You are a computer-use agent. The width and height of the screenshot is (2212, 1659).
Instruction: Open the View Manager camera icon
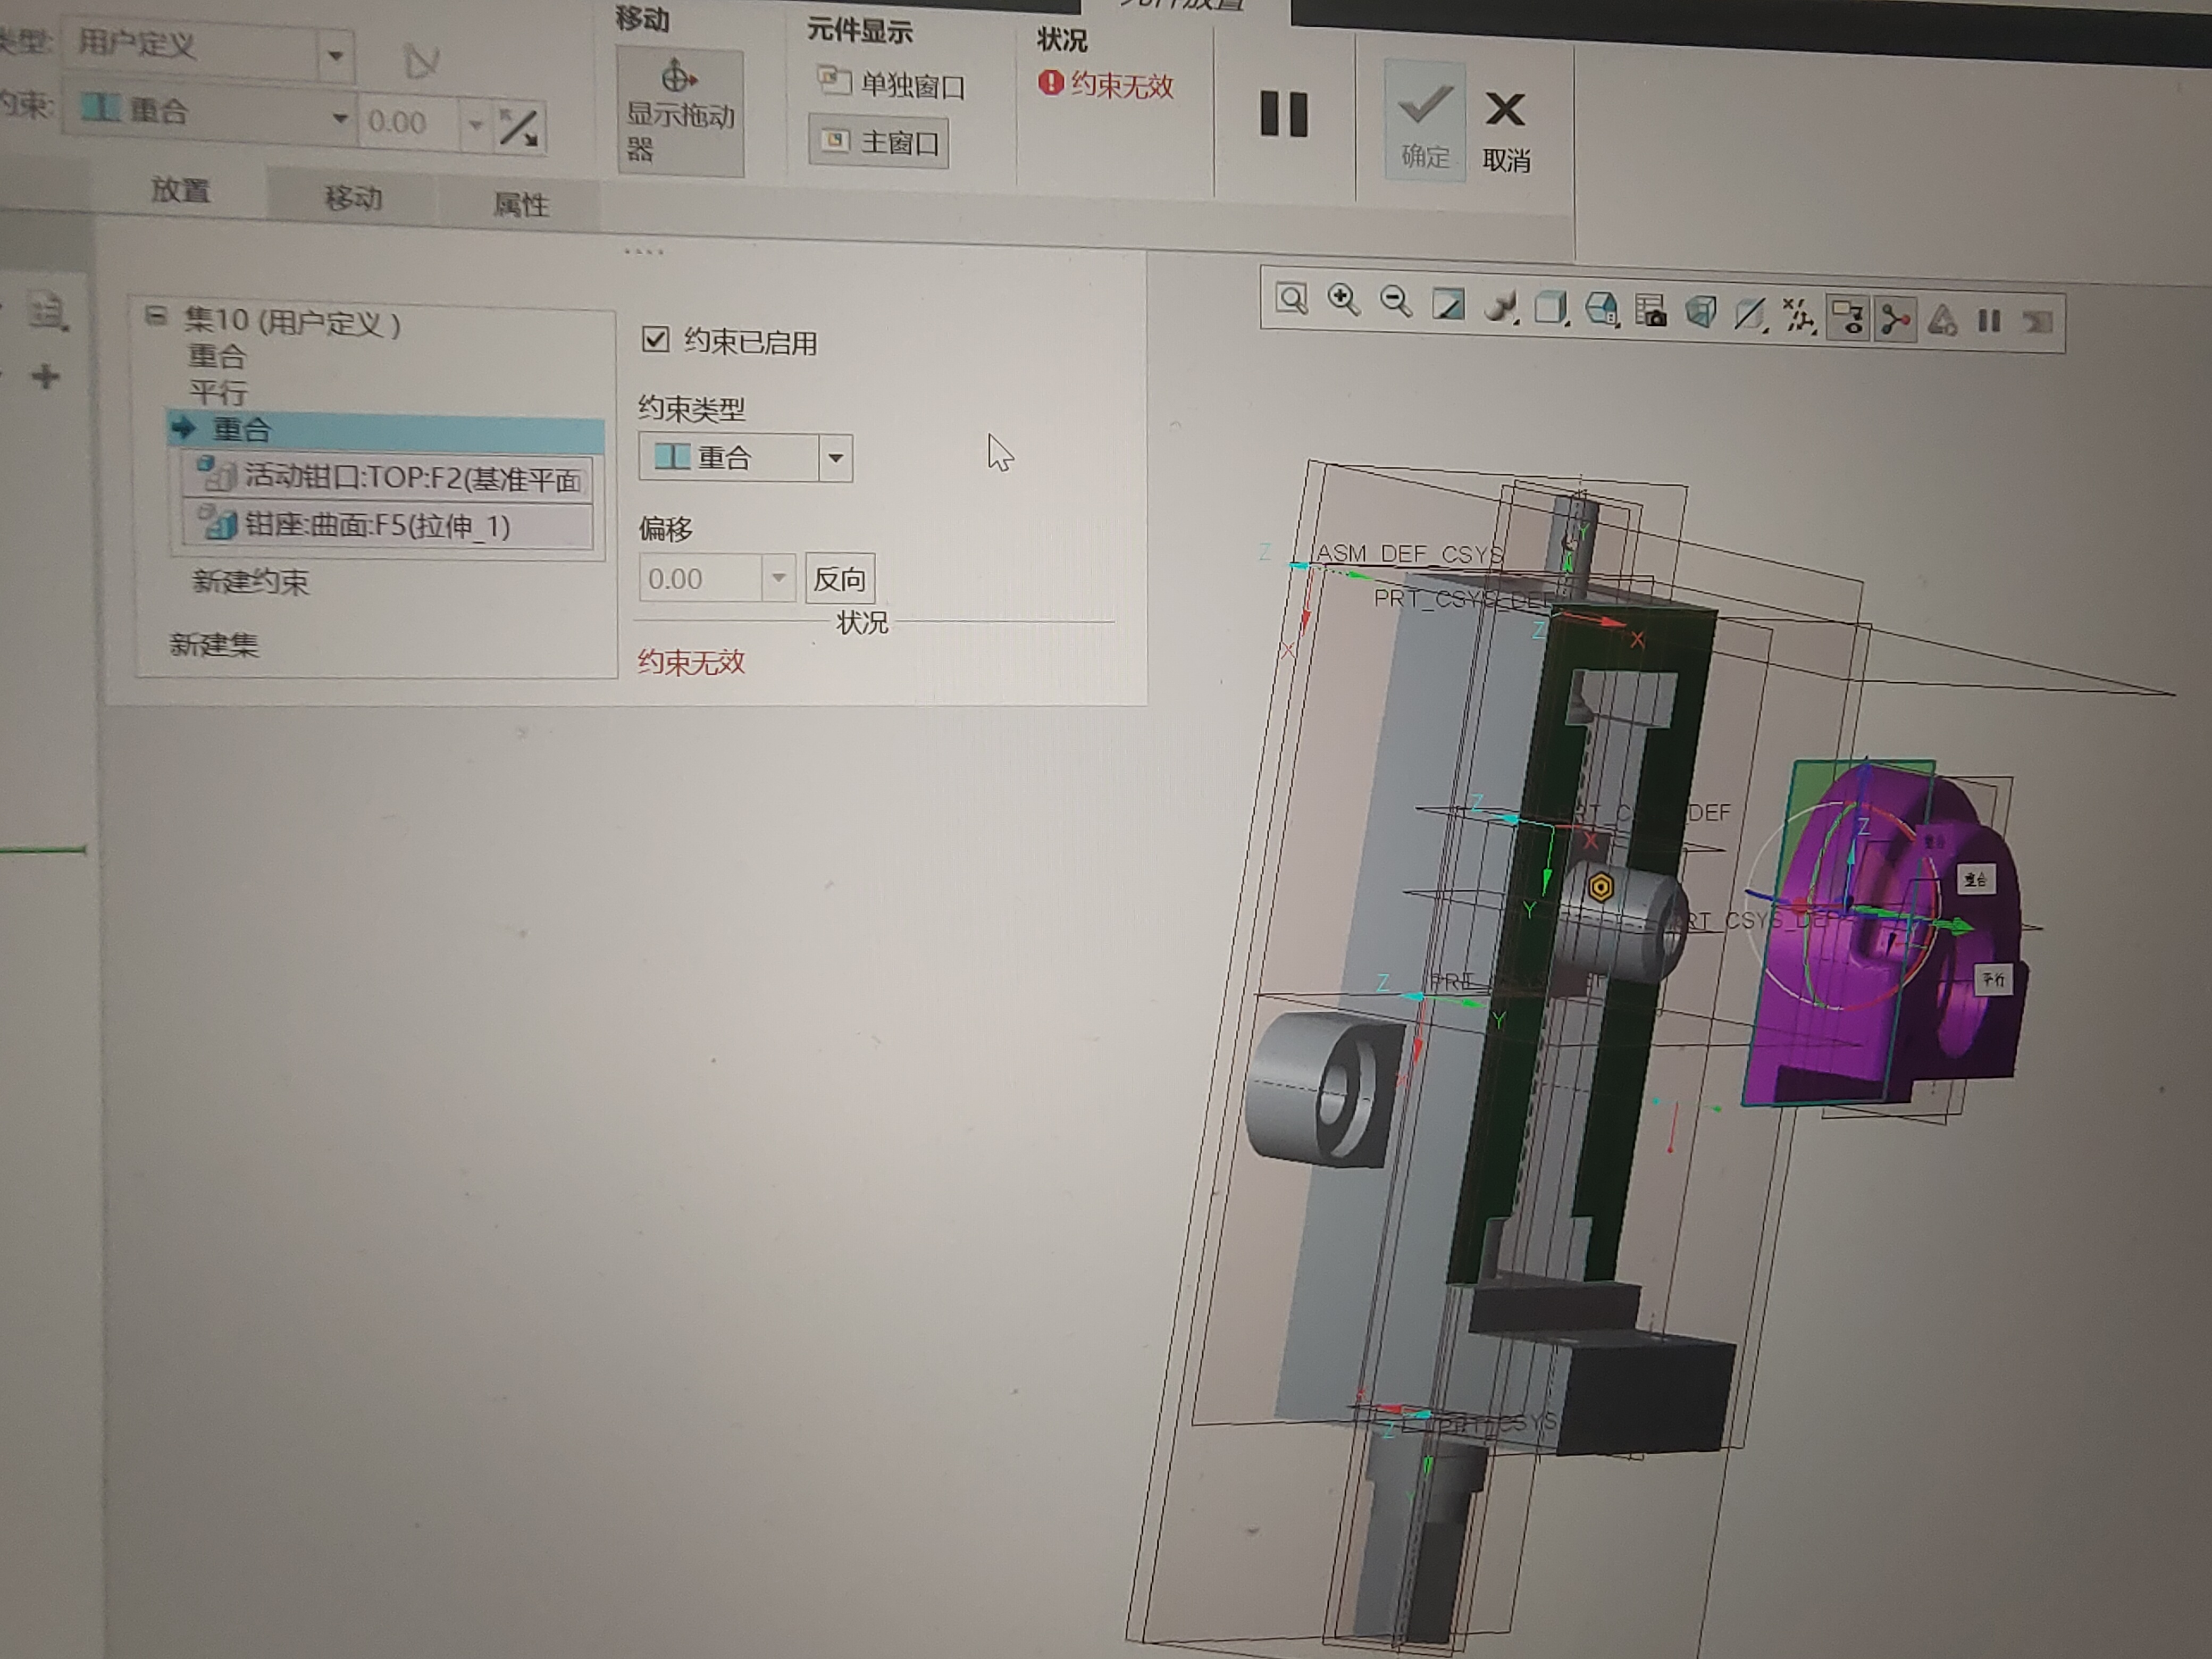pos(1650,311)
